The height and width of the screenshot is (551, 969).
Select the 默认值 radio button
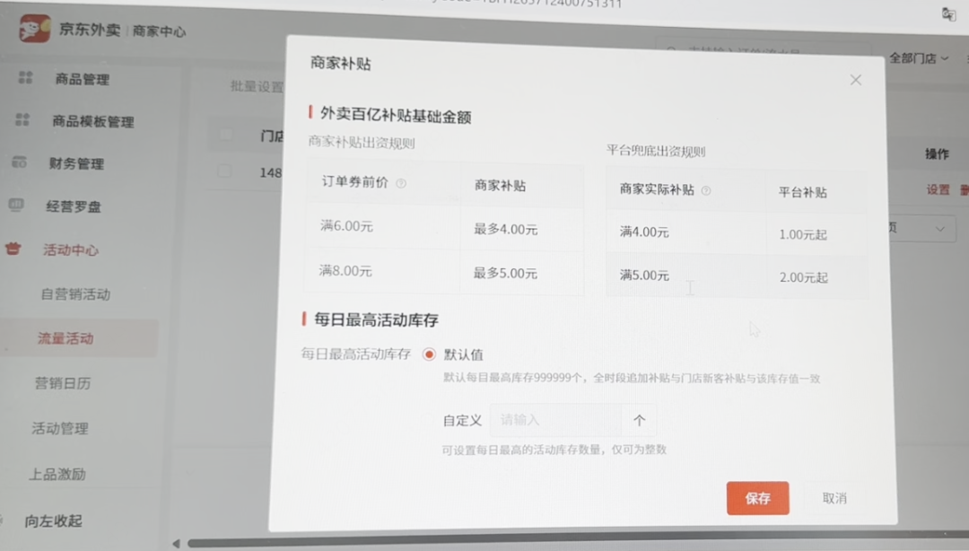(x=429, y=354)
